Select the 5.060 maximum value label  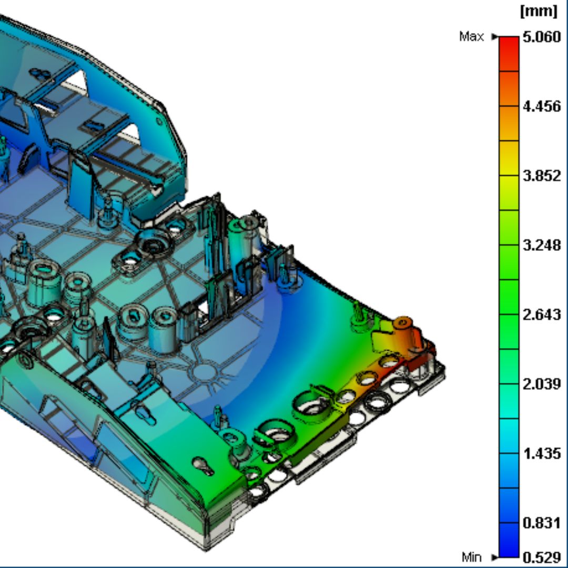542,36
